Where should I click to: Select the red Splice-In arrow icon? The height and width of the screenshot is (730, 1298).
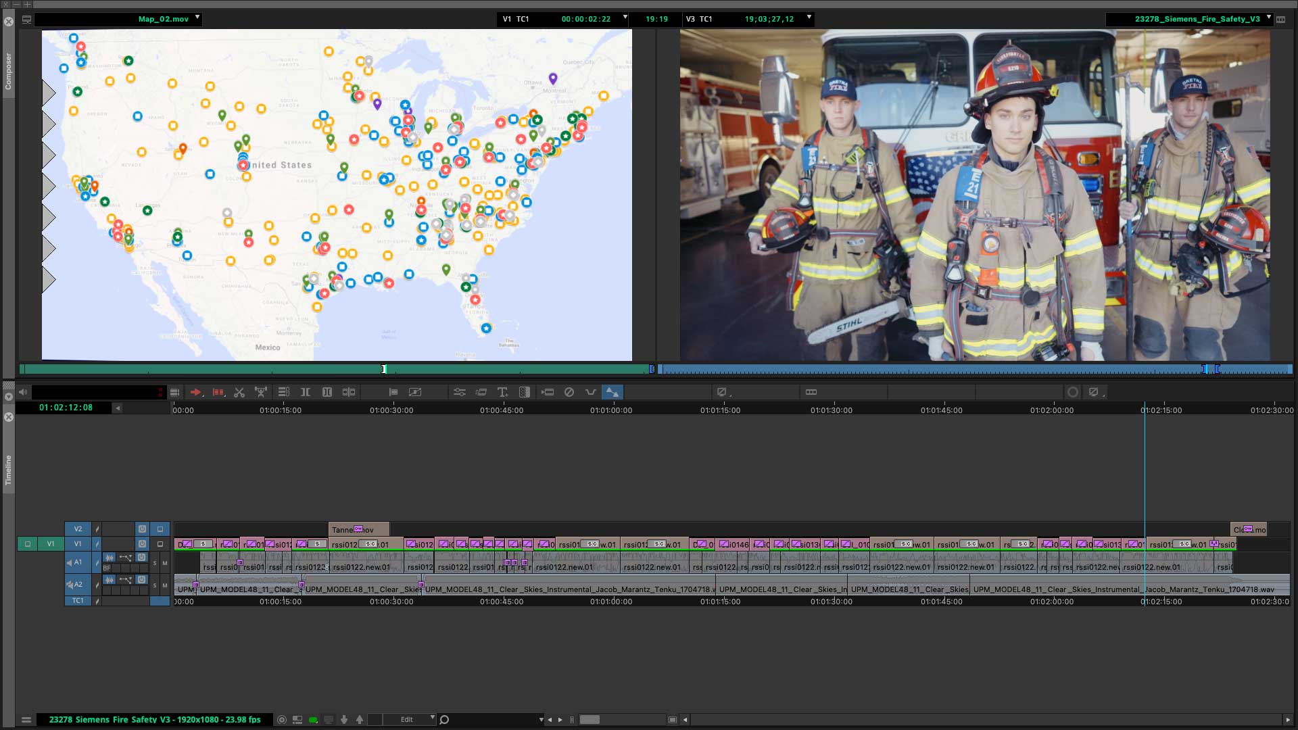[196, 392]
